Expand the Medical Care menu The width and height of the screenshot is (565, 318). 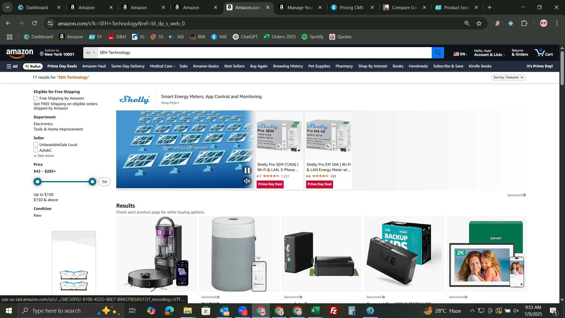coord(162,66)
